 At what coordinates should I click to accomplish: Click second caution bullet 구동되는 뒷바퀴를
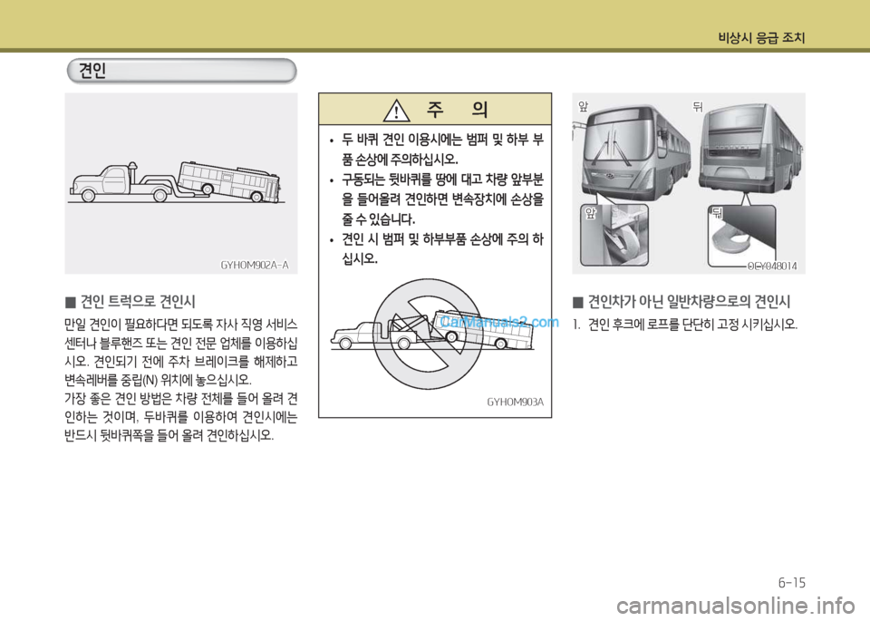tap(437, 199)
